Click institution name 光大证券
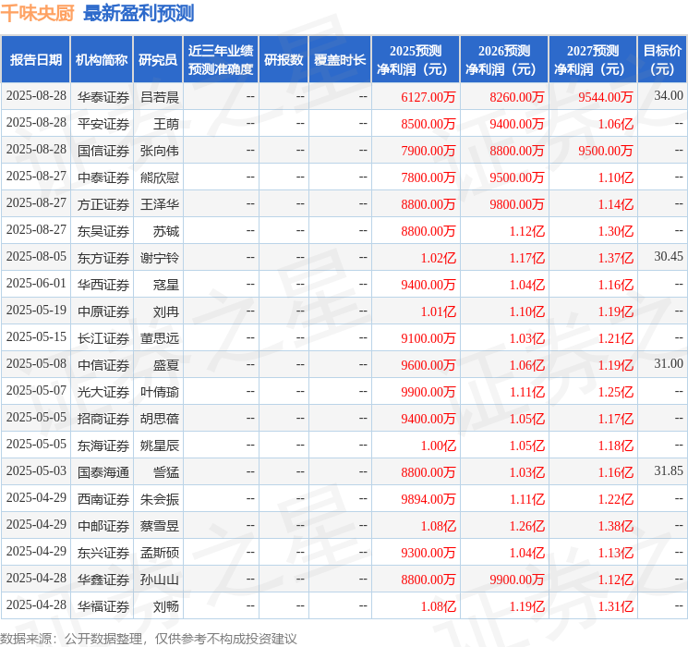Screen dimensions: 688x647 [103, 392]
